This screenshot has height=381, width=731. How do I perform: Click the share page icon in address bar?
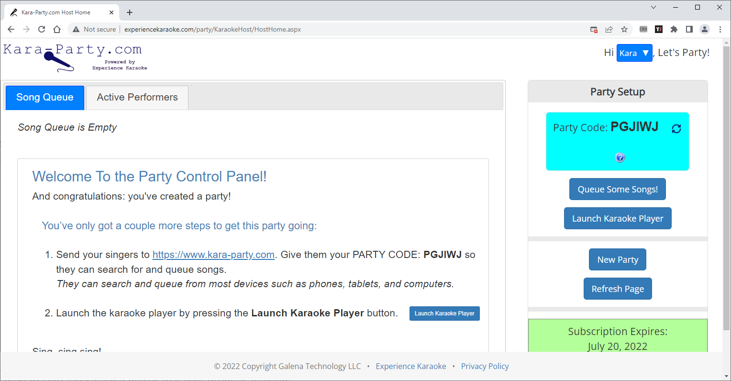tap(609, 29)
